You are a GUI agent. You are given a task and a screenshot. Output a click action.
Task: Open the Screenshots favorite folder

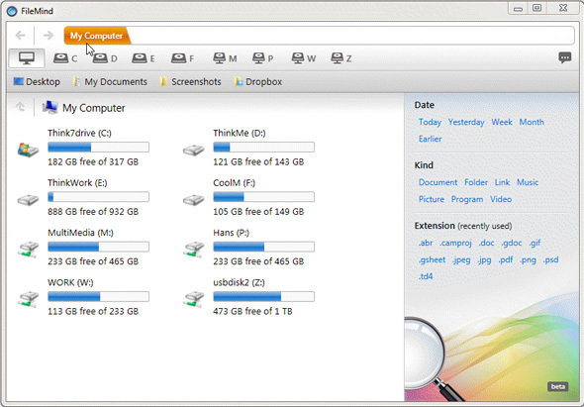click(x=190, y=81)
